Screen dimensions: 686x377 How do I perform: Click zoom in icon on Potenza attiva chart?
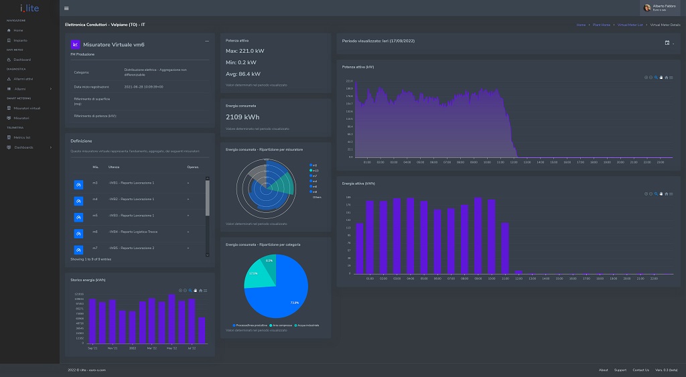tap(646, 77)
